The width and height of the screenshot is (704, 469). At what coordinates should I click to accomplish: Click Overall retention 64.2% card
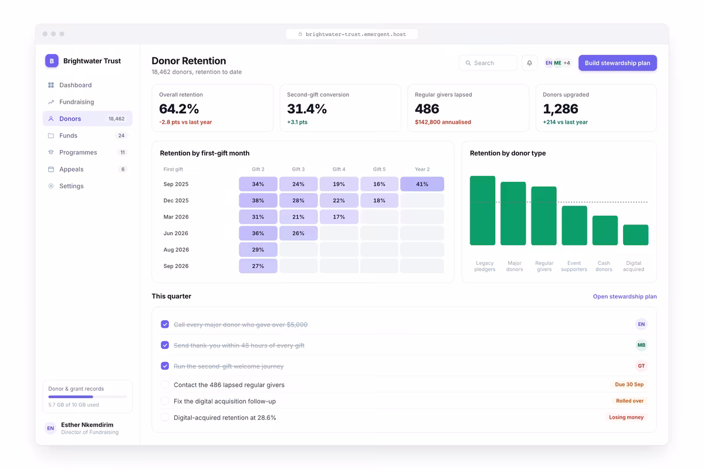tap(212, 108)
